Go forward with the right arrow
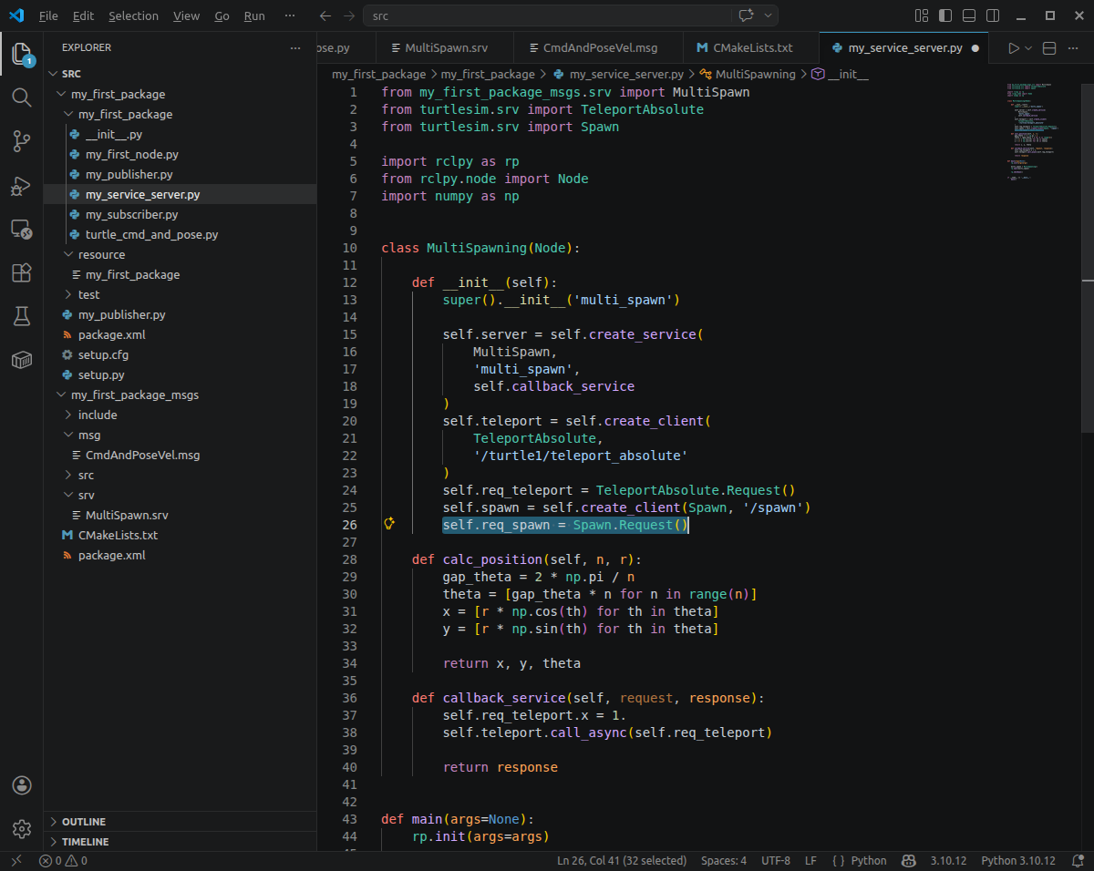Viewport: 1094px width, 871px height. point(349,15)
